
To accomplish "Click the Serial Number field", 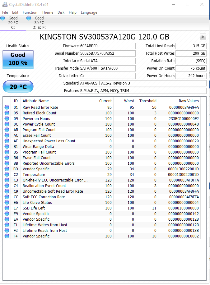I will [108, 53].
